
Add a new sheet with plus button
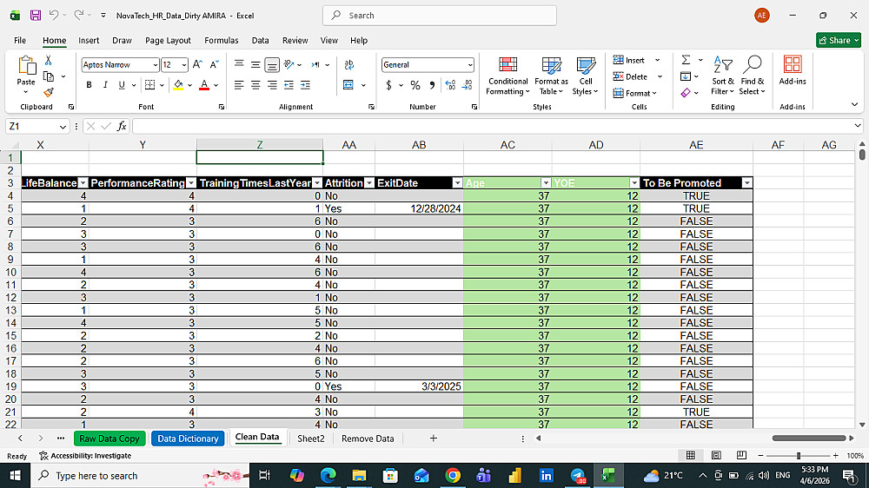[434, 439]
